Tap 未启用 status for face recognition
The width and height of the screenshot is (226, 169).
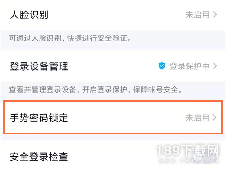click(x=198, y=15)
